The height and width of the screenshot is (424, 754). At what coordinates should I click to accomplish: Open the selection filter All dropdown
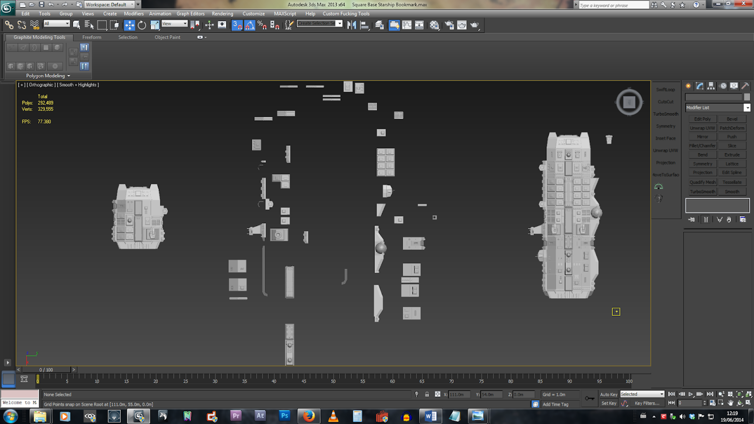click(x=57, y=23)
